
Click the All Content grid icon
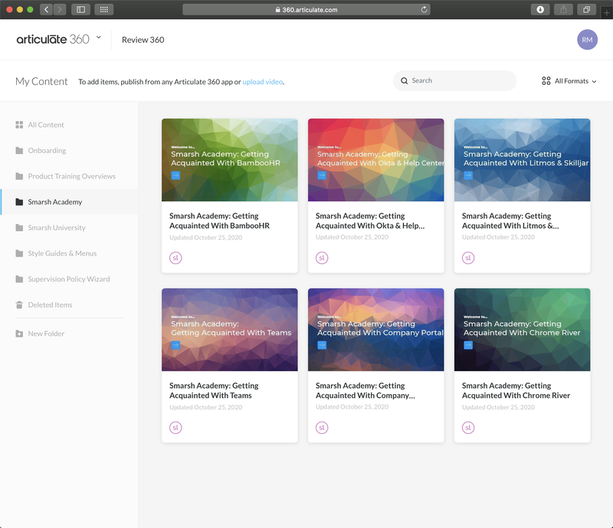(x=19, y=125)
